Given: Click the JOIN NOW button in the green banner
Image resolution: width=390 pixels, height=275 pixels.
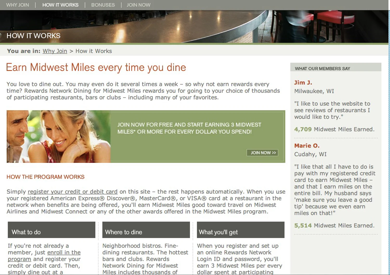Looking at the screenshot, I should click(x=262, y=153).
